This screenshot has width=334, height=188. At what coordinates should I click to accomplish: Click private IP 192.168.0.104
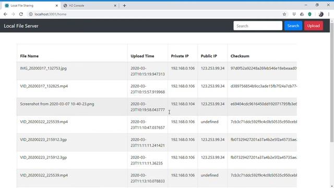pyautogui.click(x=183, y=104)
